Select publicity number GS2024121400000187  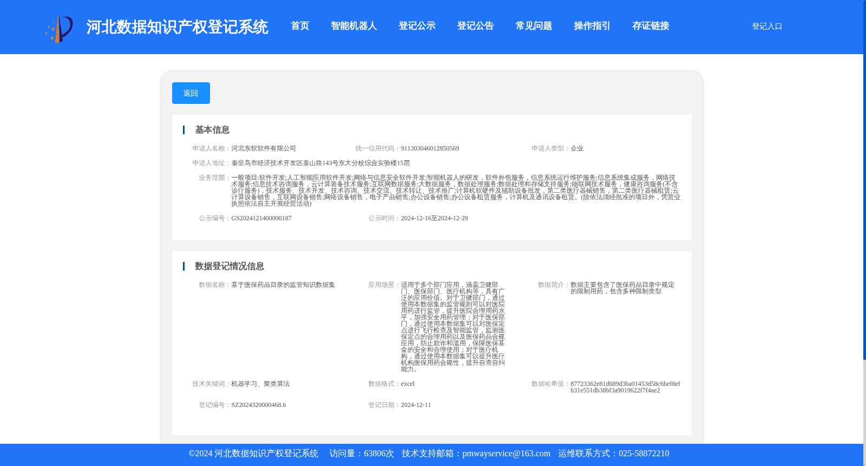(261, 218)
